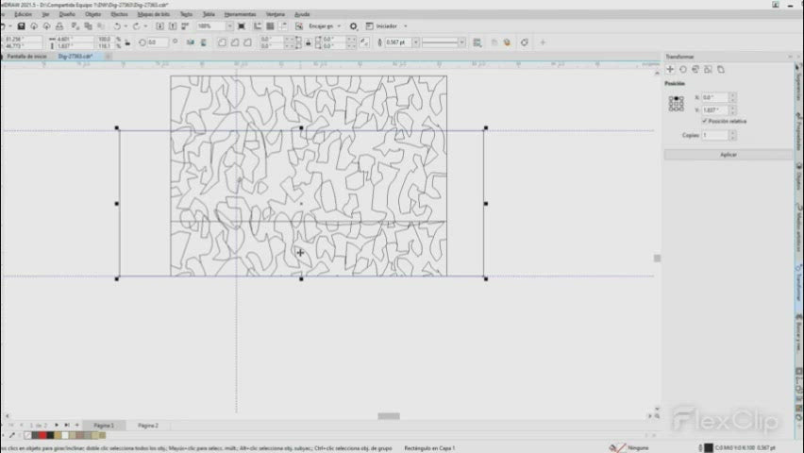Select the Size transform icon
The image size is (804, 453).
[x=708, y=69]
